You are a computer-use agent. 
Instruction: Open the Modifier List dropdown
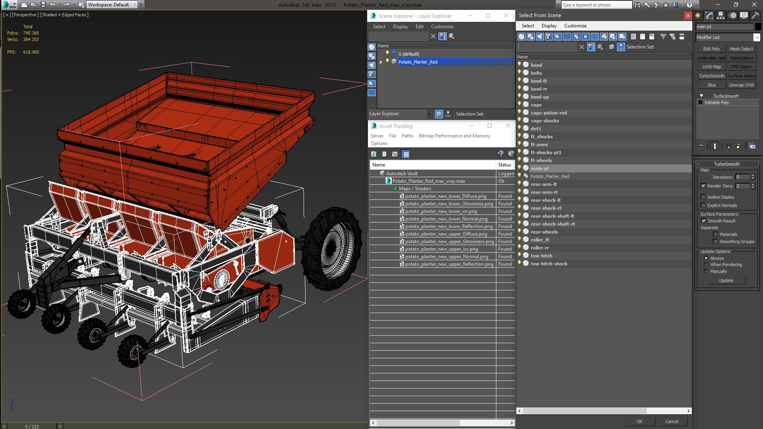(x=757, y=37)
